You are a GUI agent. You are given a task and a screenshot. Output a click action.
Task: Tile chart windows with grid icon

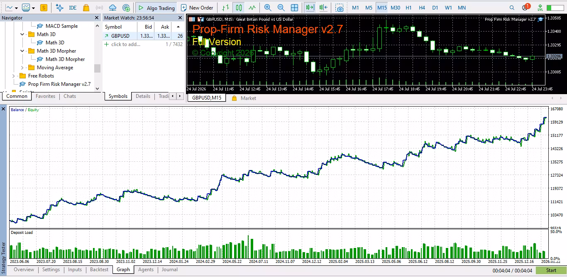pos(294,7)
